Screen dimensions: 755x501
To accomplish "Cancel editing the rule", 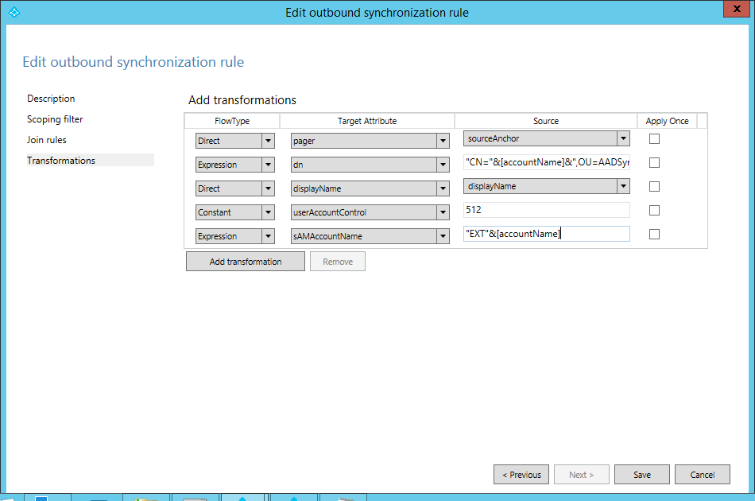I will (702, 475).
